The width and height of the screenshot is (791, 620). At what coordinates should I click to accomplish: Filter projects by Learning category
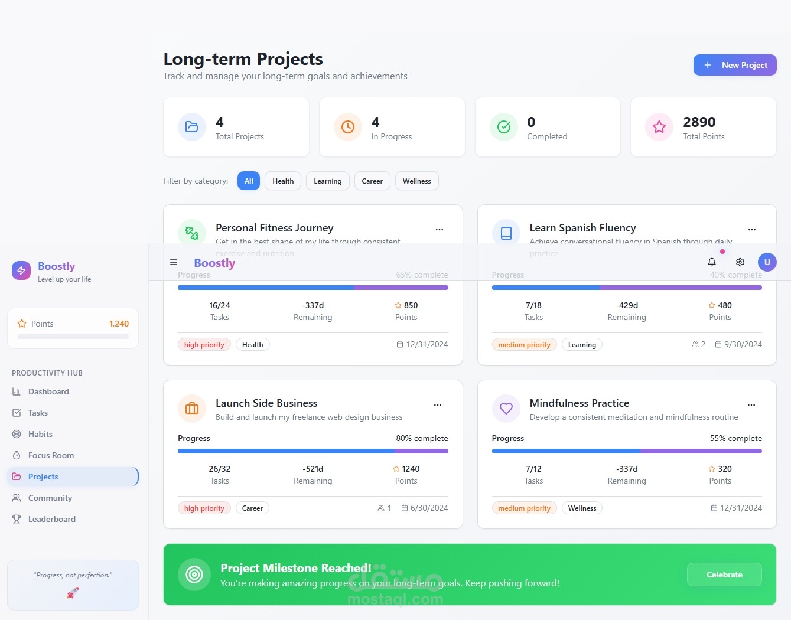(328, 181)
